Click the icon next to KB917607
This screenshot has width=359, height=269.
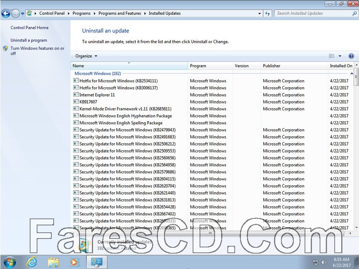tap(76, 102)
